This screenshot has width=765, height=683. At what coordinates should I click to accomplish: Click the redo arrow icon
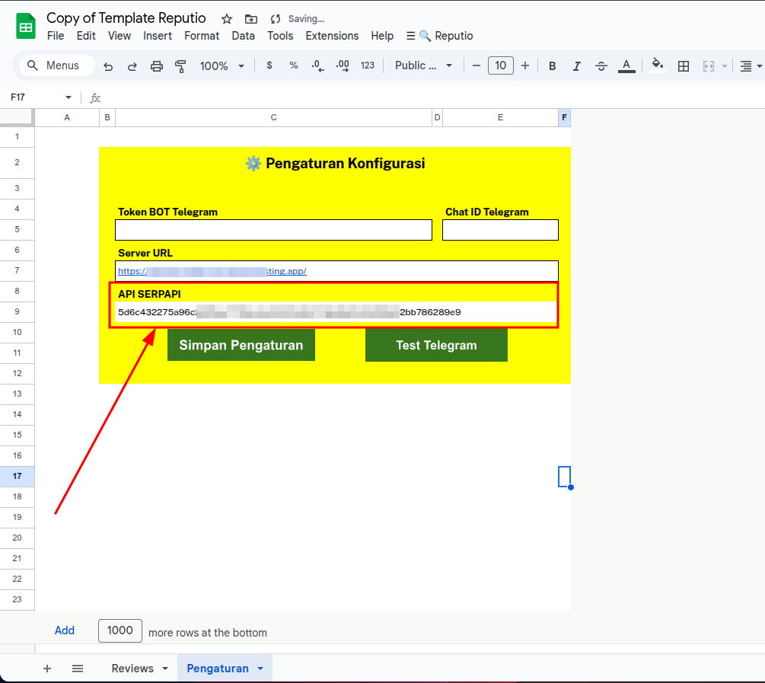132,66
